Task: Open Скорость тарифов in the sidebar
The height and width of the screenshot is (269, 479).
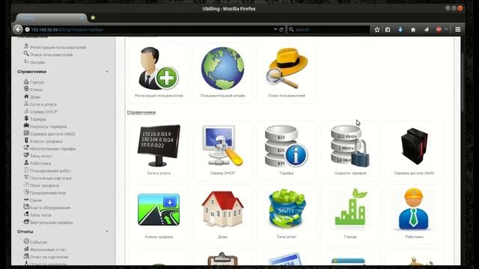Action: (48, 126)
